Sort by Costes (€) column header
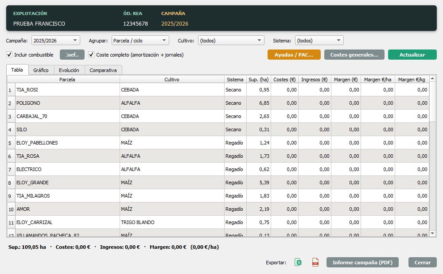Viewport: 443px width, 274px height. click(284, 80)
